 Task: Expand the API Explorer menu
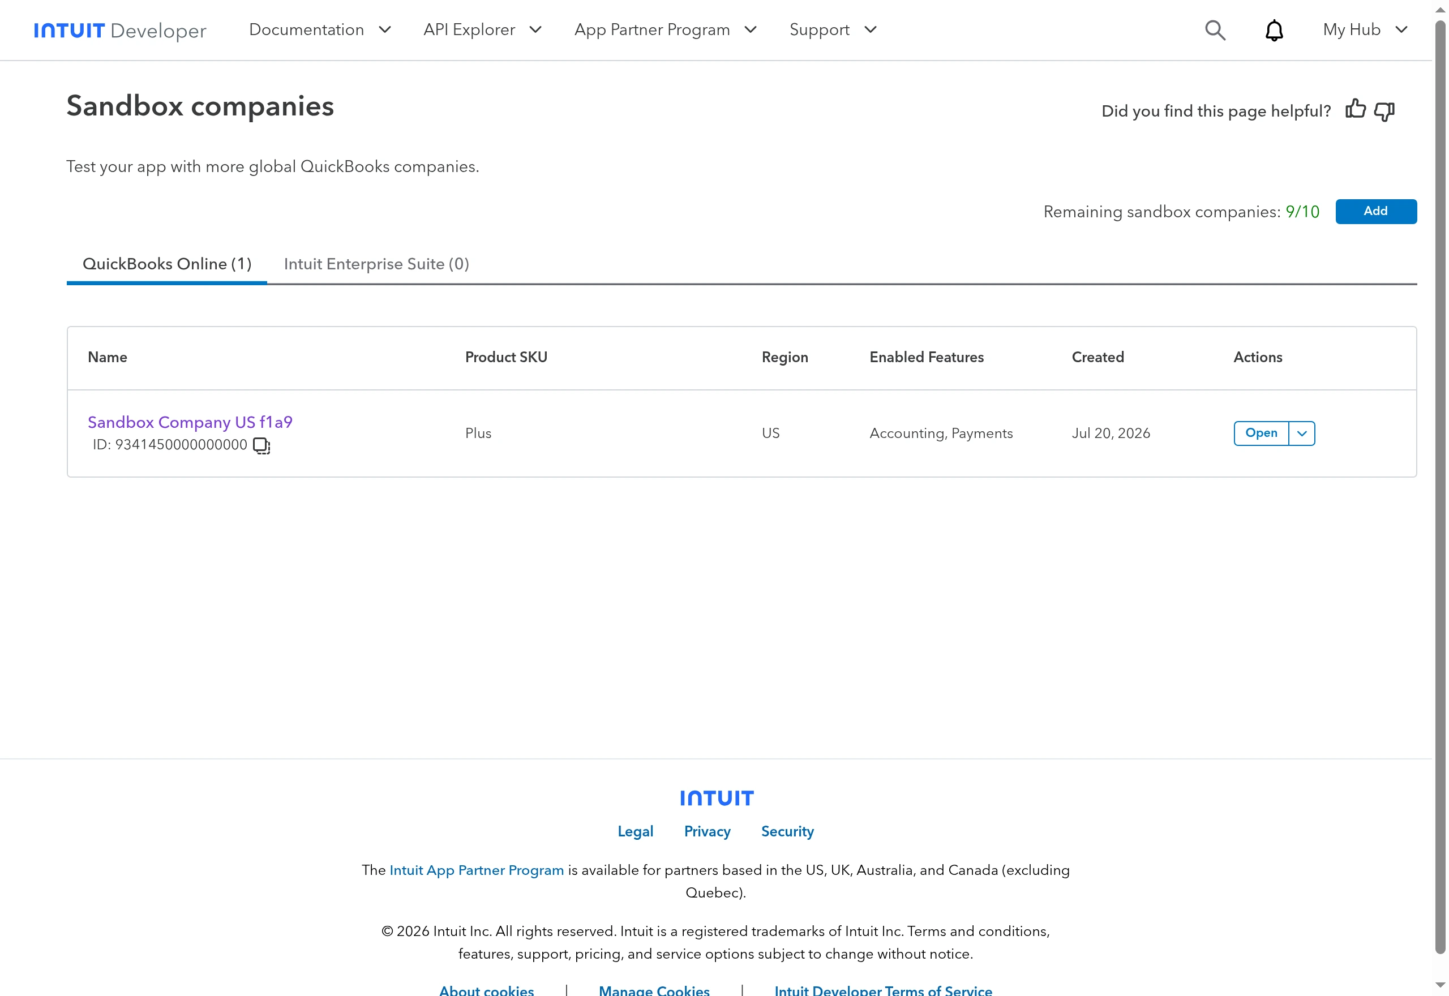click(x=482, y=30)
